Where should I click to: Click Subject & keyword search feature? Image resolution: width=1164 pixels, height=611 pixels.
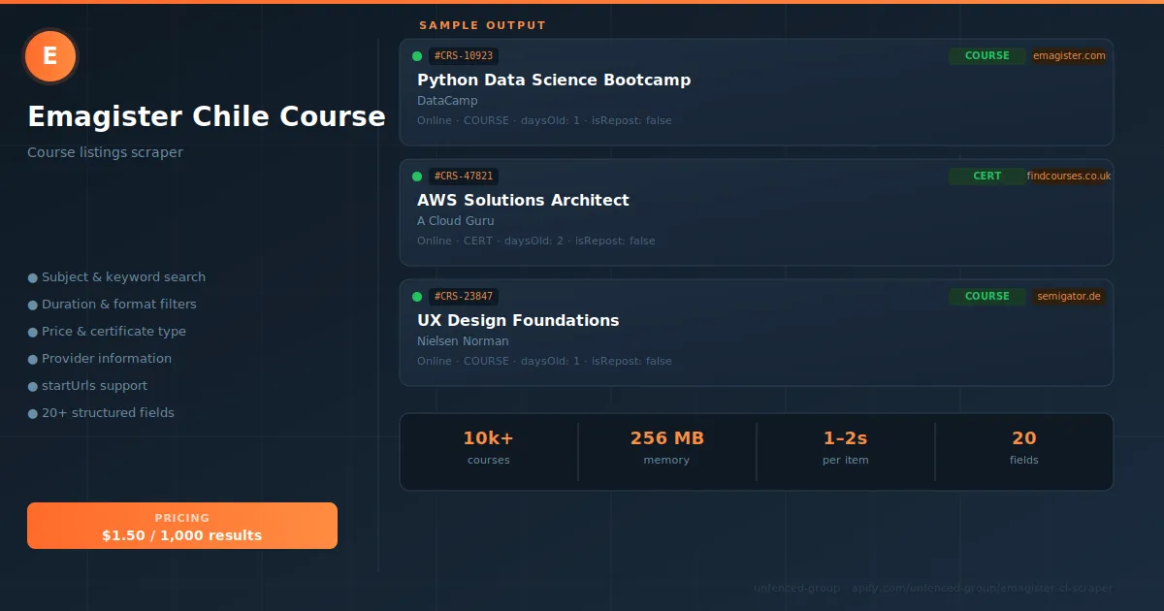point(123,277)
